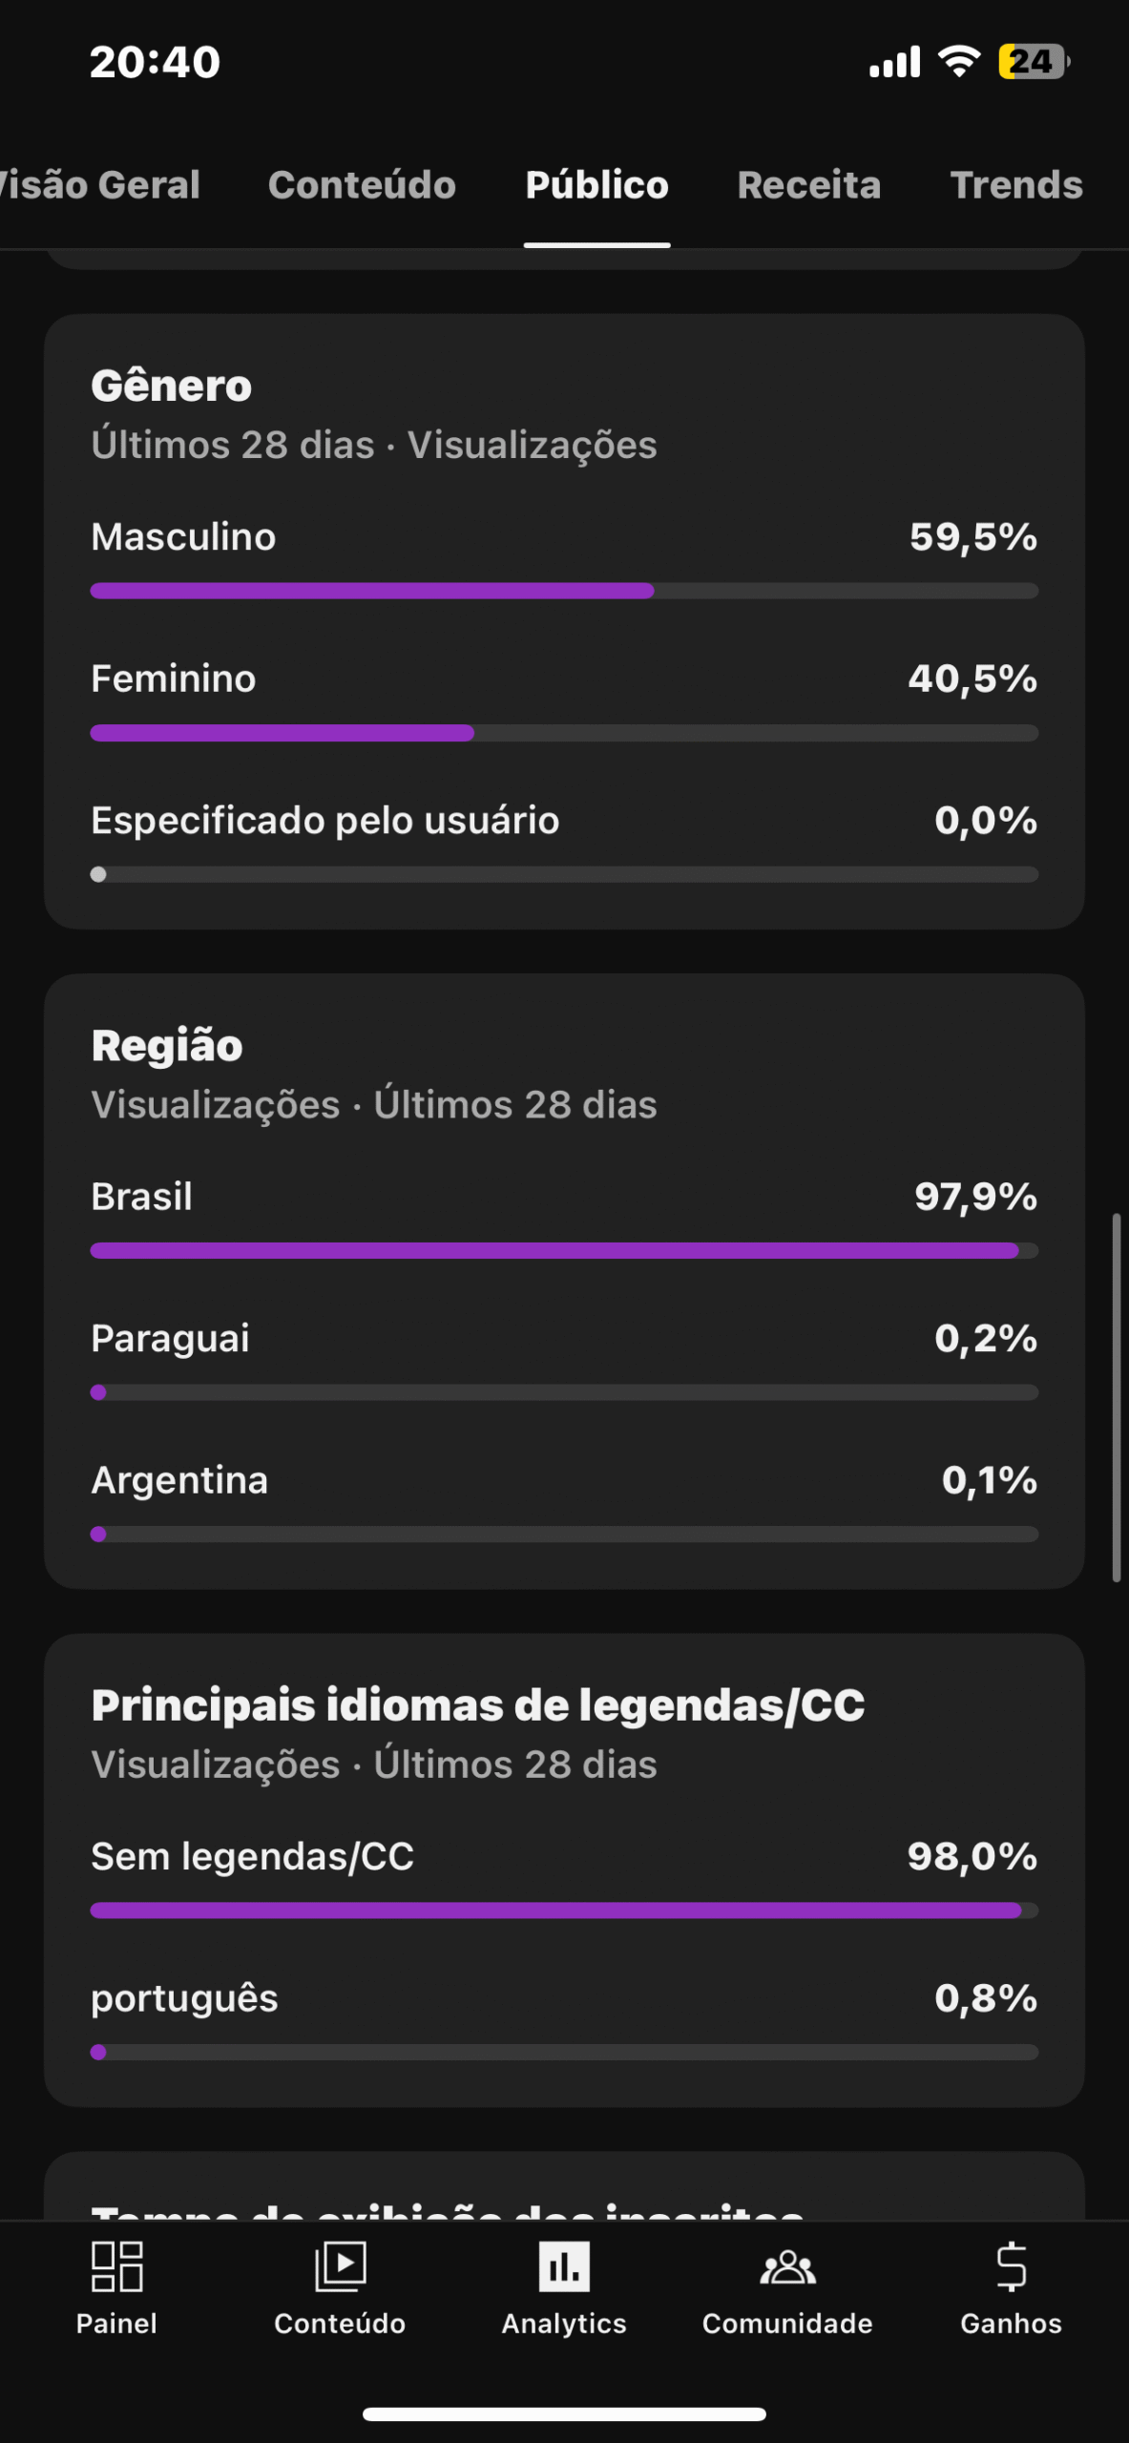Screen dimensions: 1129x2443
Task: Open the Painel dashboard icon
Action: (116, 2267)
